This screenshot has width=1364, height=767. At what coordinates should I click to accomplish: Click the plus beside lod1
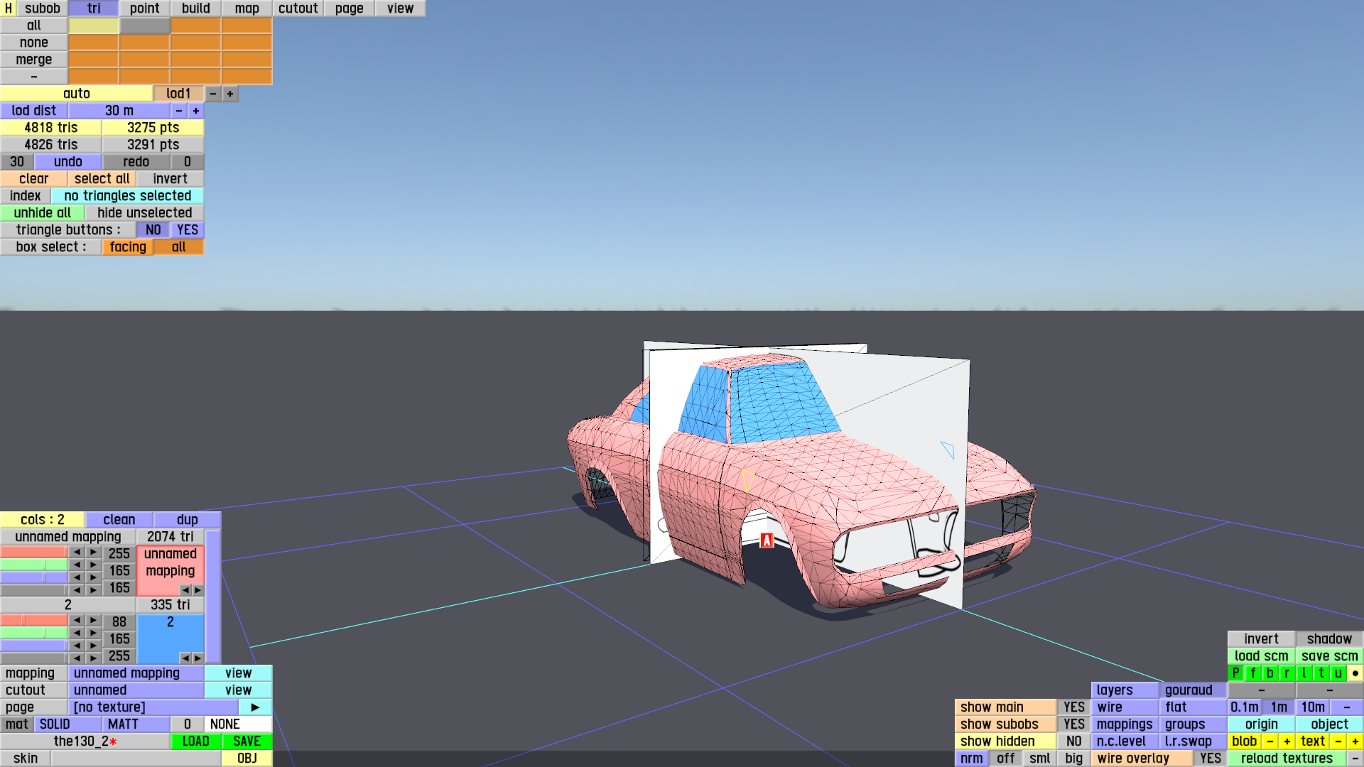click(229, 94)
